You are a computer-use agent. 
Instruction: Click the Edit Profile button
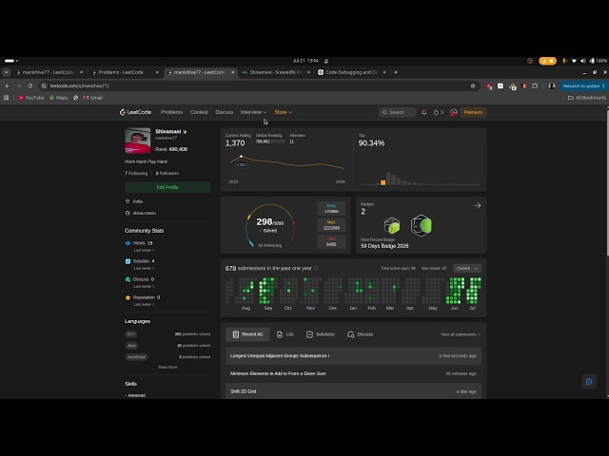(x=167, y=187)
